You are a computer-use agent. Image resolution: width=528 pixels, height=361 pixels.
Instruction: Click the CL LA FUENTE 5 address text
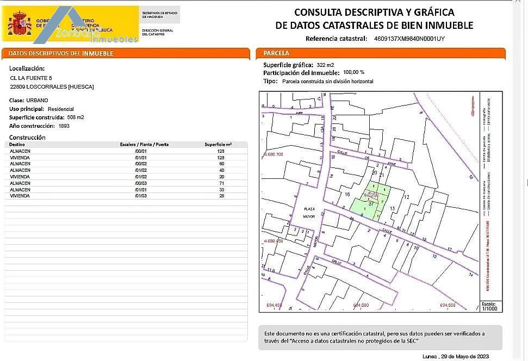coord(31,78)
